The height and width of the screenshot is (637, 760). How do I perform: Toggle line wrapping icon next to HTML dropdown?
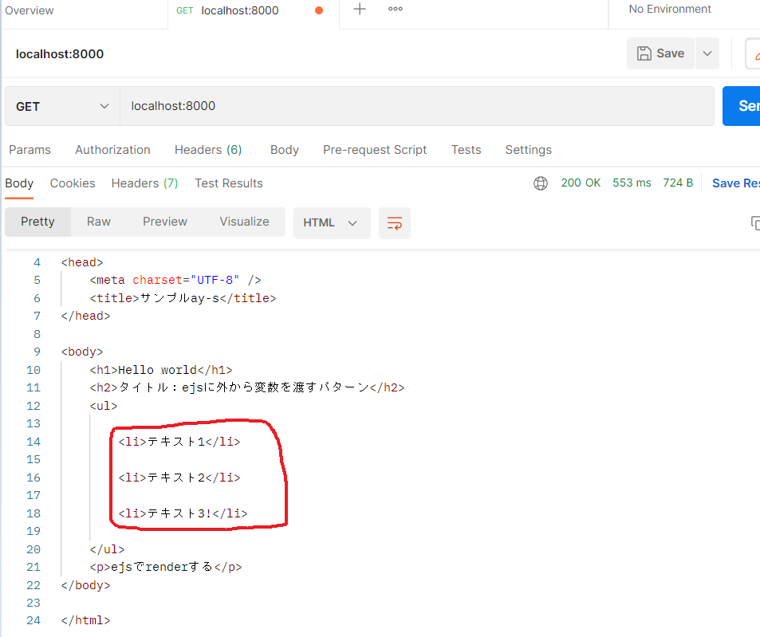click(x=394, y=223)
